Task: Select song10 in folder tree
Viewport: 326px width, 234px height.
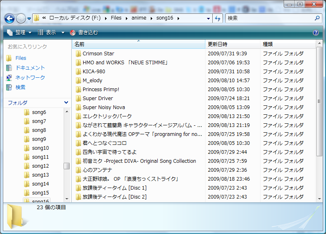Action: pos(40,148)
